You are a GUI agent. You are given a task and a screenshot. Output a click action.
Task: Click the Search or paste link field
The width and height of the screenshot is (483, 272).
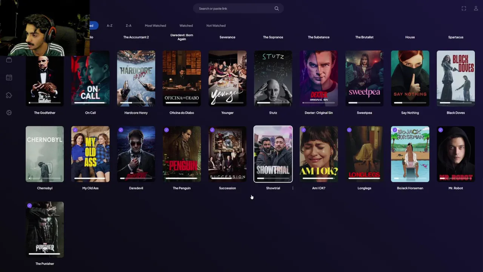(x=238, y=8)
